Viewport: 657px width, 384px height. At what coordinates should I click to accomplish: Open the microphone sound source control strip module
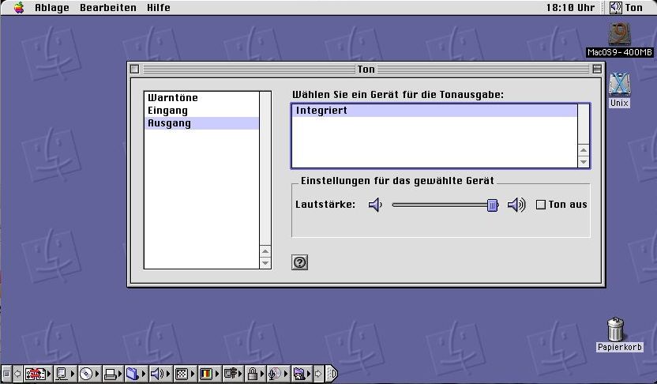coord(278,374)
